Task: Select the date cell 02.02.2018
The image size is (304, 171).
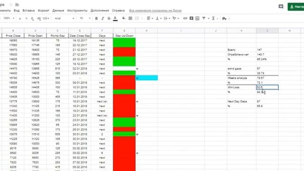Action: 80,148
